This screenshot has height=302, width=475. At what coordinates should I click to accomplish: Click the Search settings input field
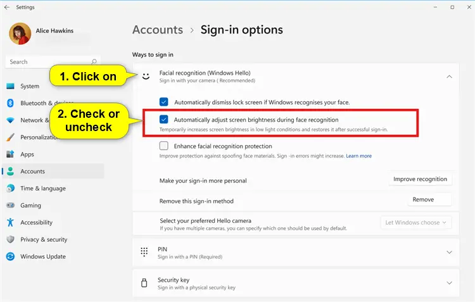click(x=53, y=62)
